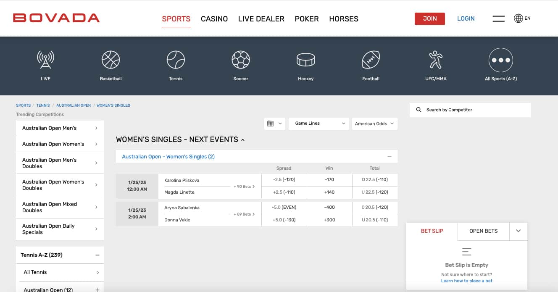Viewport: 558px width, 292px height.
Task: Open the UFC/MMA fighter icon
Action: coord(436,60)
